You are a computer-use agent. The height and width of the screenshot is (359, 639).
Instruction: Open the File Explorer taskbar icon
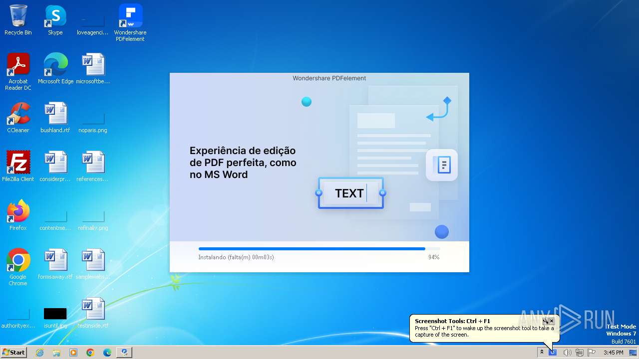pyautogui.click(x=56, y=353)
